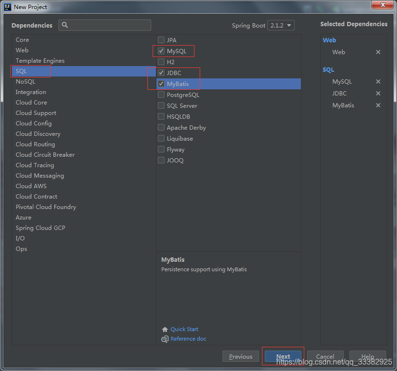Open Spring Cloud GCP category
The image size is (397, 371).
pyautogui.click(x=84, y=228)
